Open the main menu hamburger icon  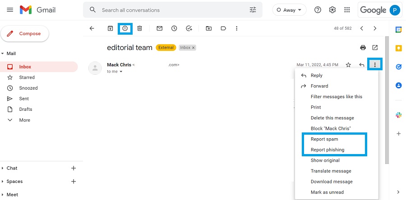click(10, 10)
